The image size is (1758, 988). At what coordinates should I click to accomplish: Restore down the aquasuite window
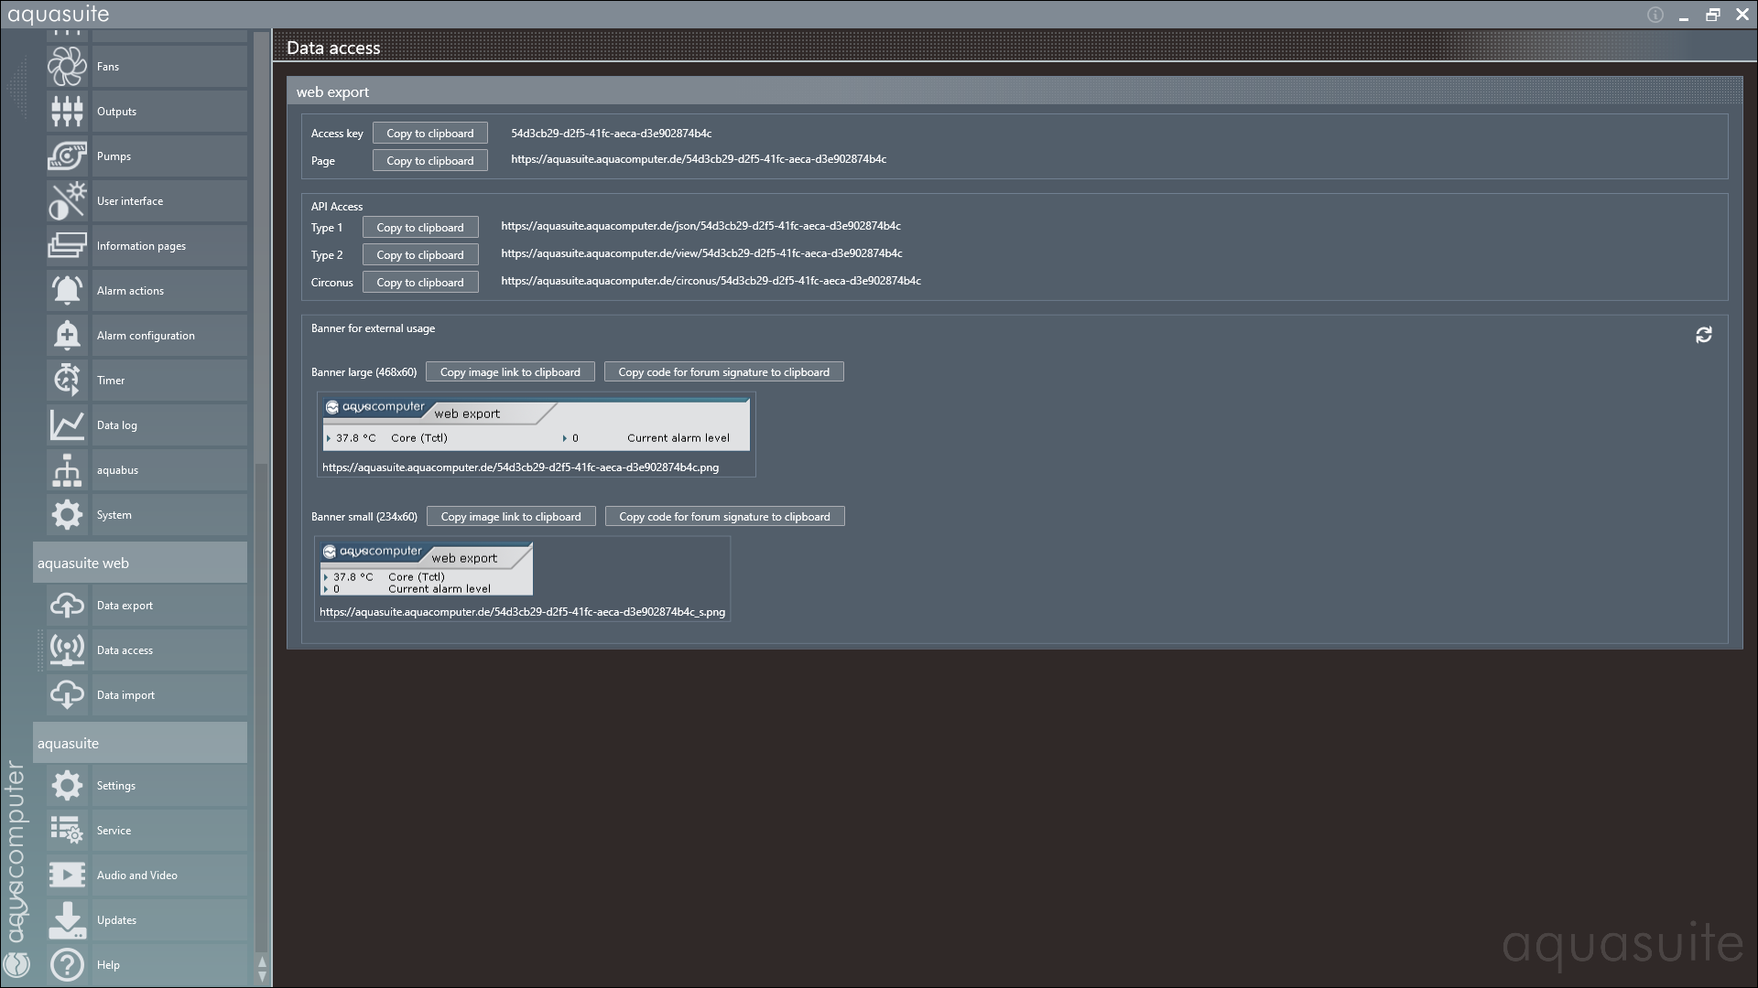[x=1713, y=15]
